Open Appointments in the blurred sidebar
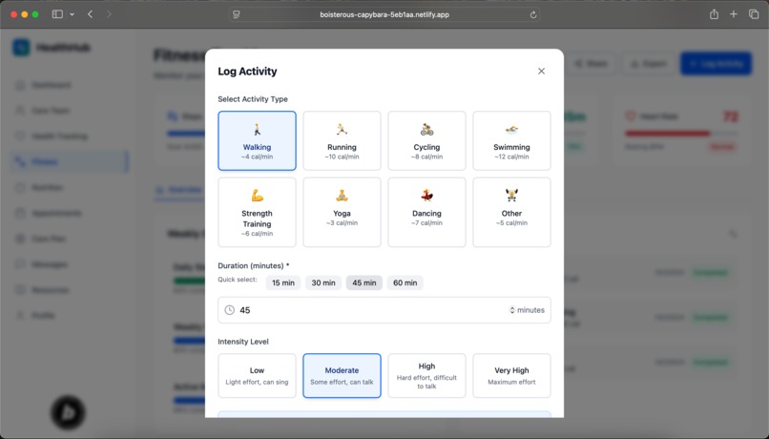 click(x=69, y=213)
